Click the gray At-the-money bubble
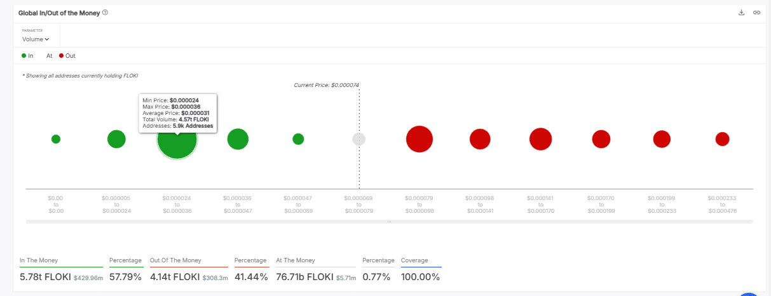 pyautogui.click(x=359, y=139)
